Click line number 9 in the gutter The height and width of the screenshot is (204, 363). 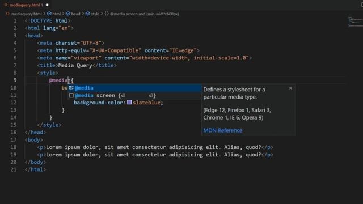15,80
